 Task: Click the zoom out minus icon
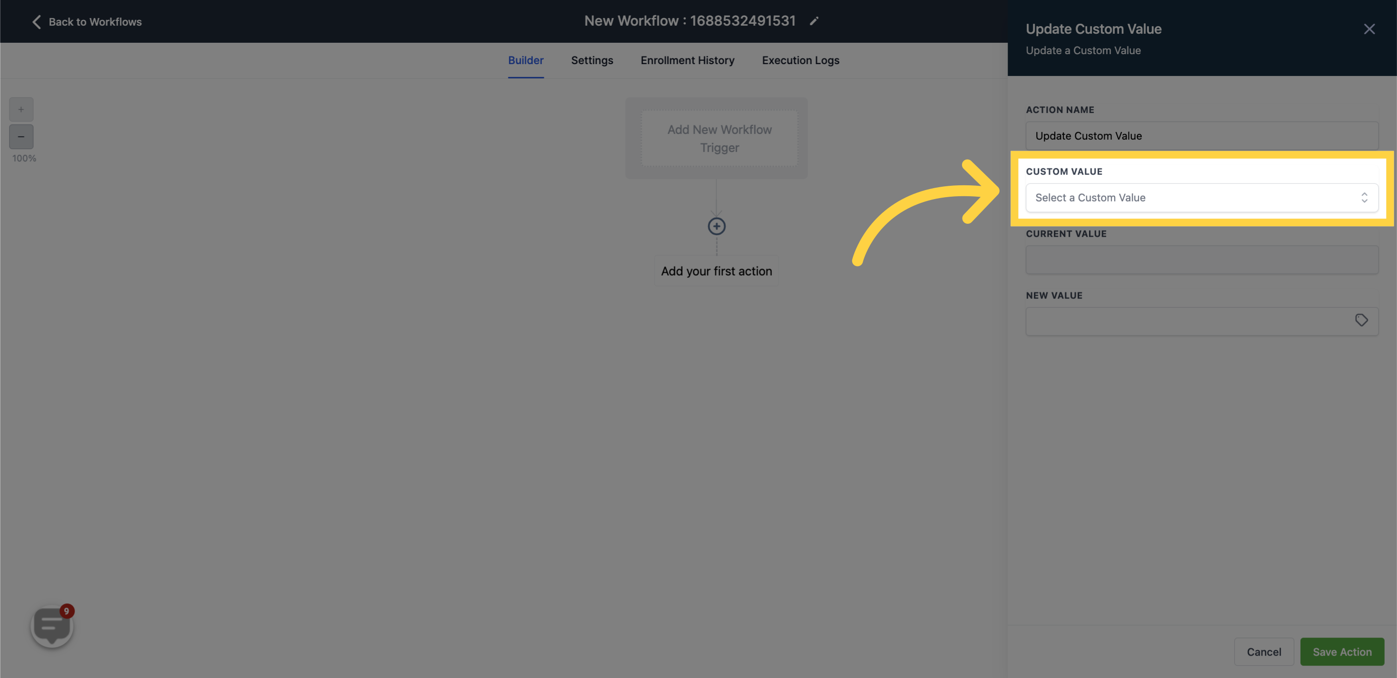[20, 136]
